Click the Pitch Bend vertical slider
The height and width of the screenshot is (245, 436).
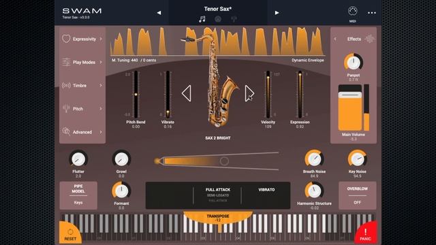[x=136, y=95]
